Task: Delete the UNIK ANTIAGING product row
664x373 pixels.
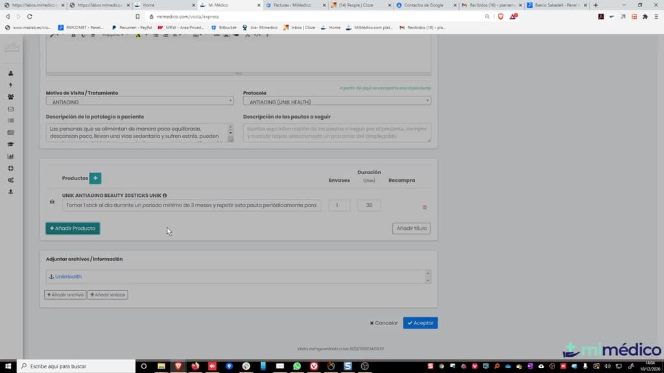Action: pyautogui.click(x=425, y=207)
